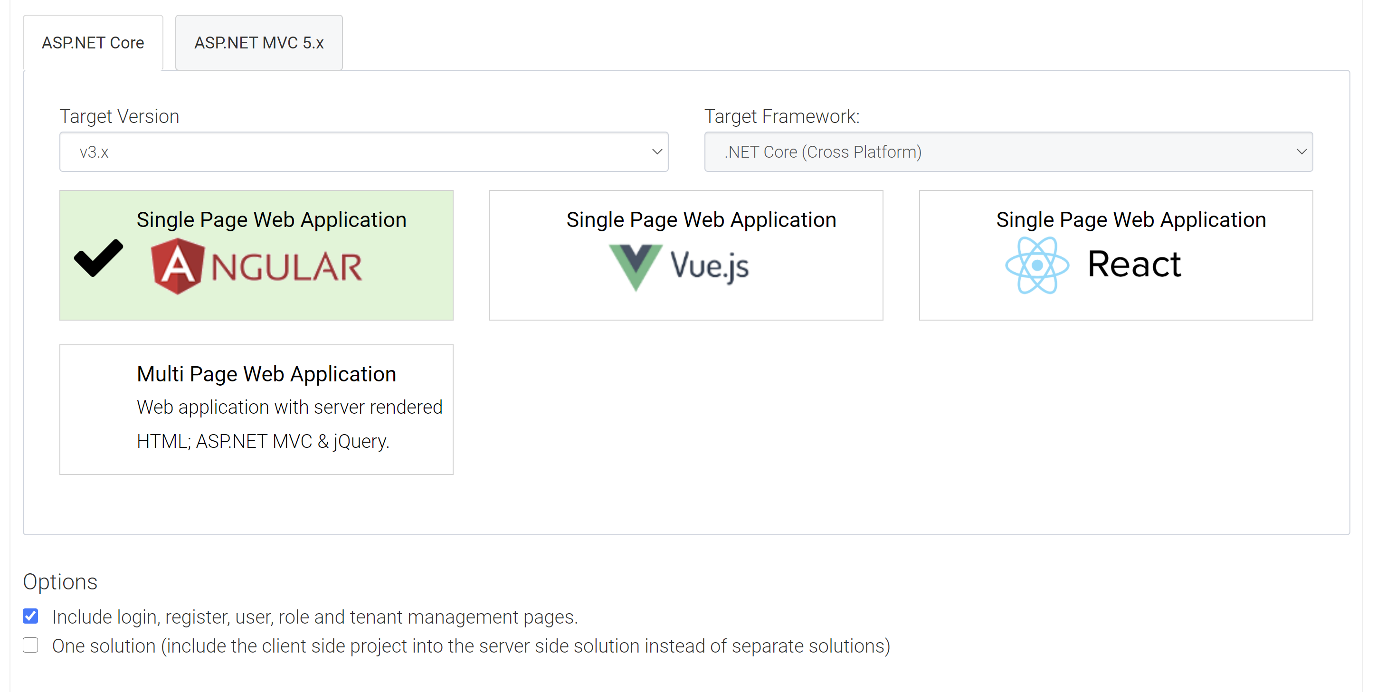Choose the Multi Page Web Application card
Viewport: 1377px width, 692px height.
(256, 409)
